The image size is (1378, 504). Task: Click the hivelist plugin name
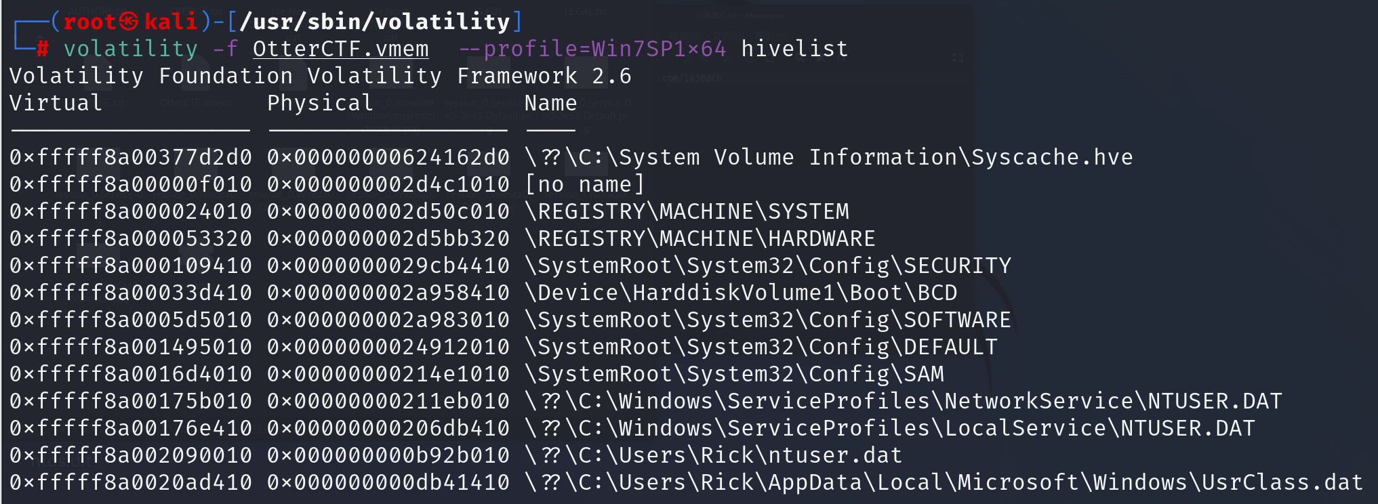pos(794,49)
